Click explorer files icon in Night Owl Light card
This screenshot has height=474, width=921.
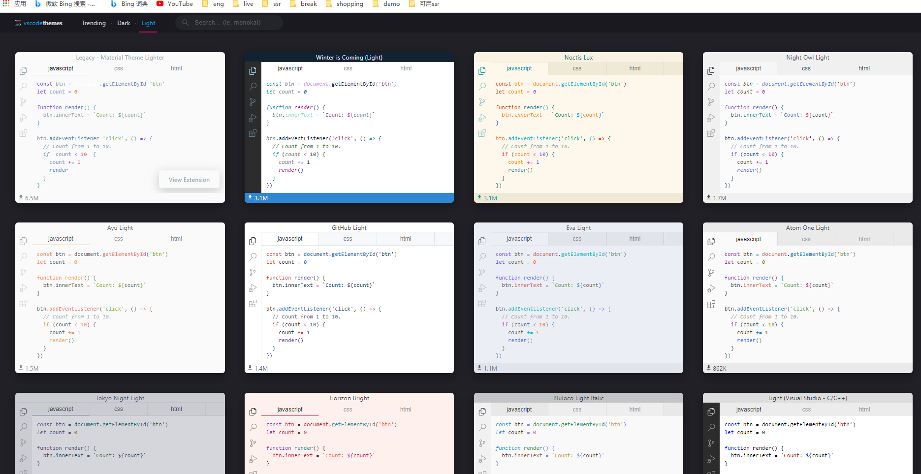click(x=711, y=71)
